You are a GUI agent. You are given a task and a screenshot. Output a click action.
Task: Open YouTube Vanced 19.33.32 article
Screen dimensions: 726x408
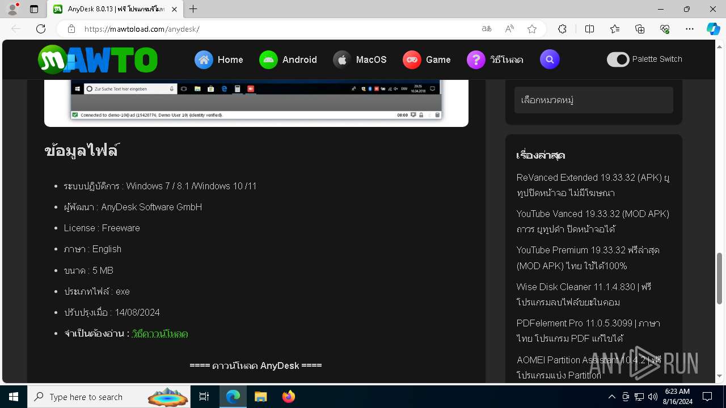tap(593, 222)
